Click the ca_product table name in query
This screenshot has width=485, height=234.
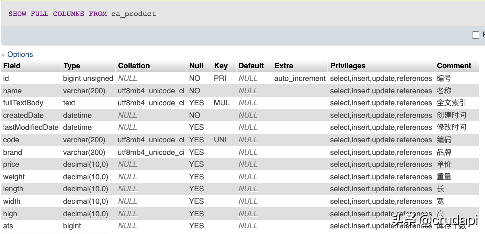pos(133,14)
